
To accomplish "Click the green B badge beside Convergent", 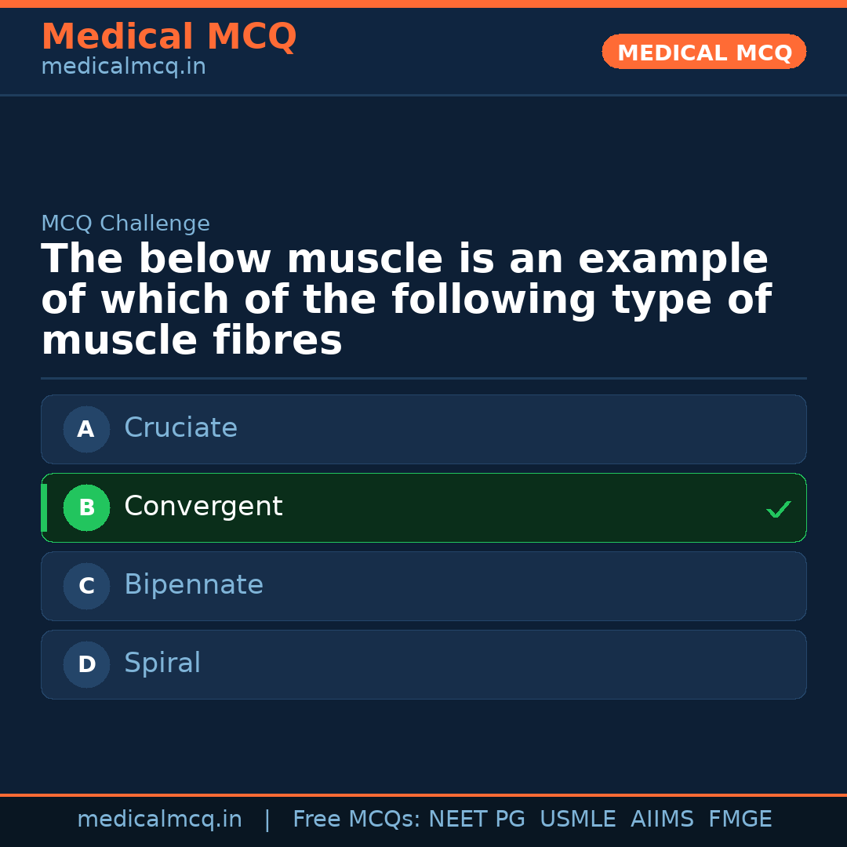I will [x=86, y=507].
